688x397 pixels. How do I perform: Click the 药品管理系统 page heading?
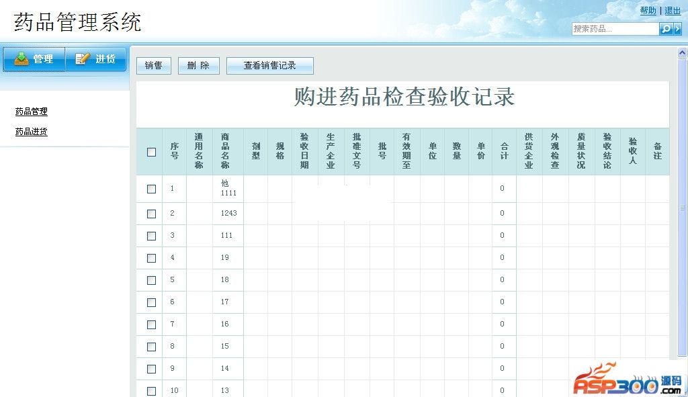(x=78, y=22)
